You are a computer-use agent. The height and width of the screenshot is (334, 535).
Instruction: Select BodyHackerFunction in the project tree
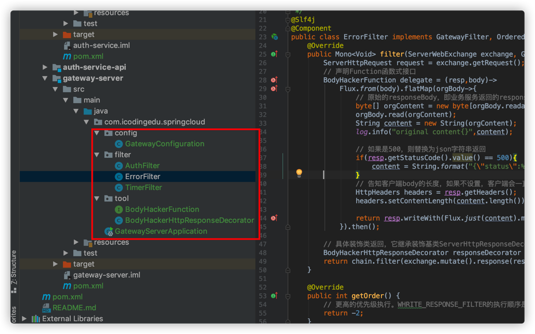click(162, 210)
